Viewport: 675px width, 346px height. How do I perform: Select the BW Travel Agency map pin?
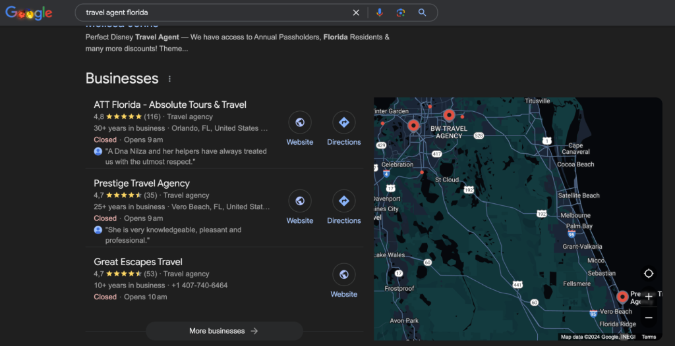[x=449, y=116]
